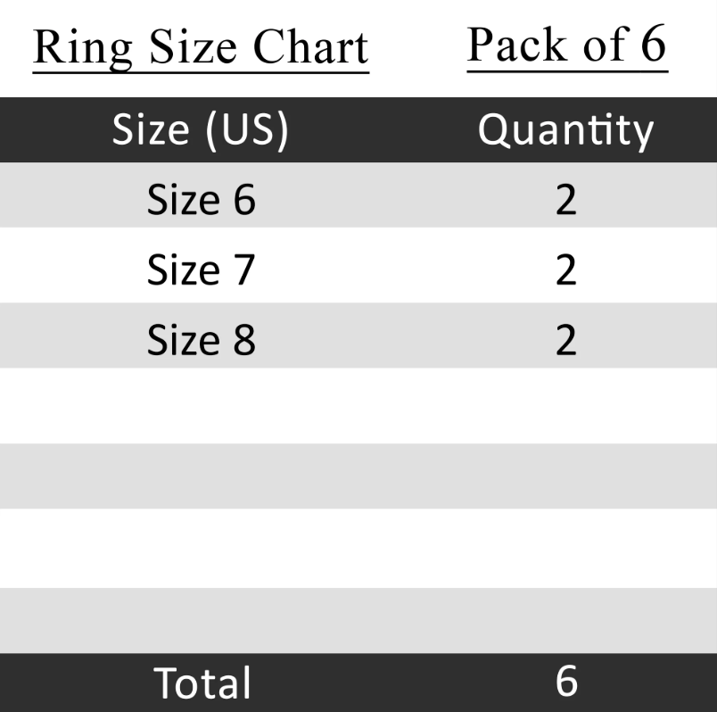Select the quantity value for Size 6
The height and width of the screenshot is (712, 717).
(x=565, y=198)
